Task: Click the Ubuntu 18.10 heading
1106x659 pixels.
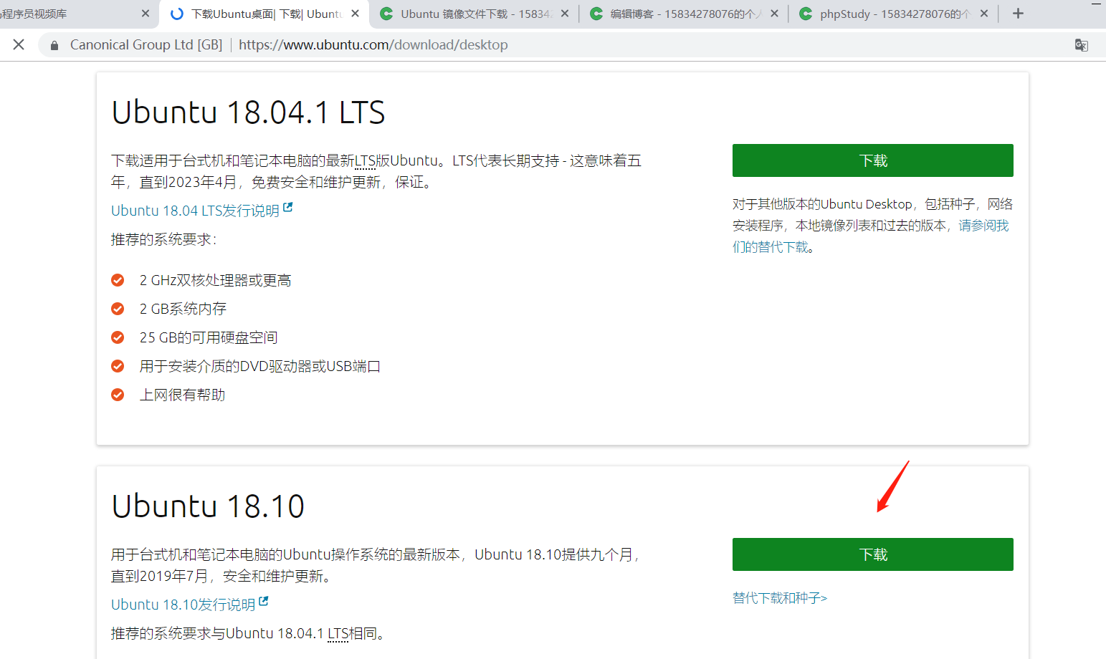Action: pyautogui.click(x=208, y=506)
